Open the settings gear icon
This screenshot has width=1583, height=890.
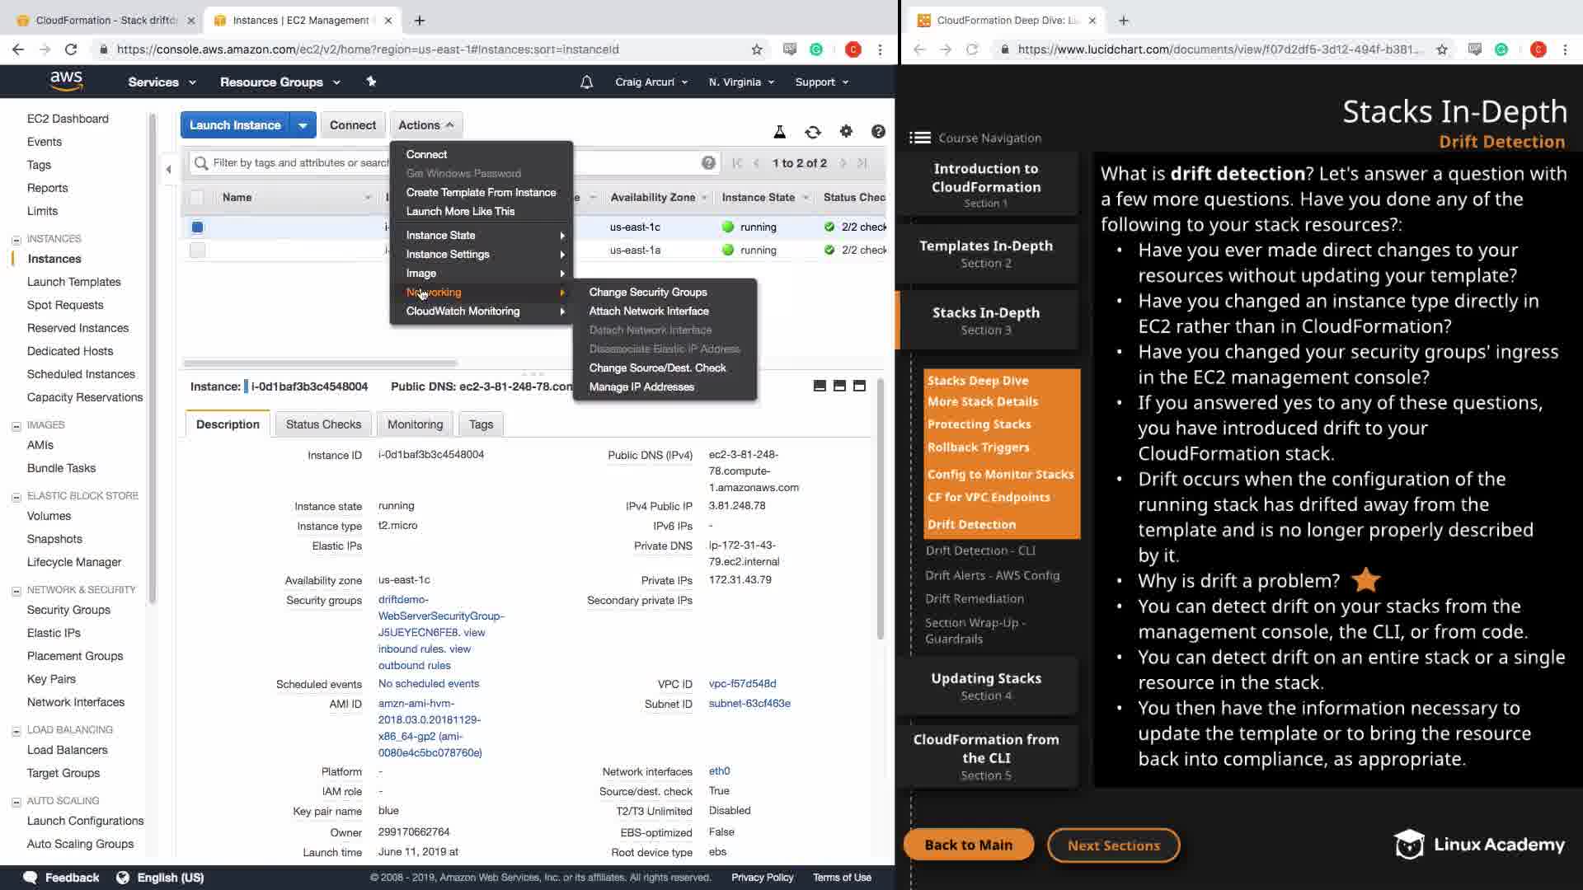[846, 131]
